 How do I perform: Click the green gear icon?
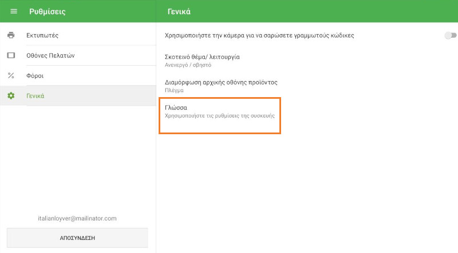(x=11, y=95)
